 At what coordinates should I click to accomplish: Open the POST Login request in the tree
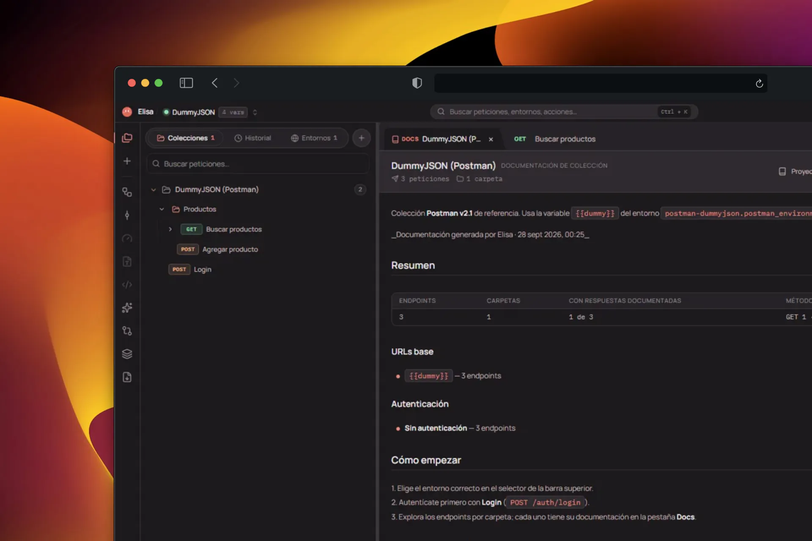[x=190, y=269]
